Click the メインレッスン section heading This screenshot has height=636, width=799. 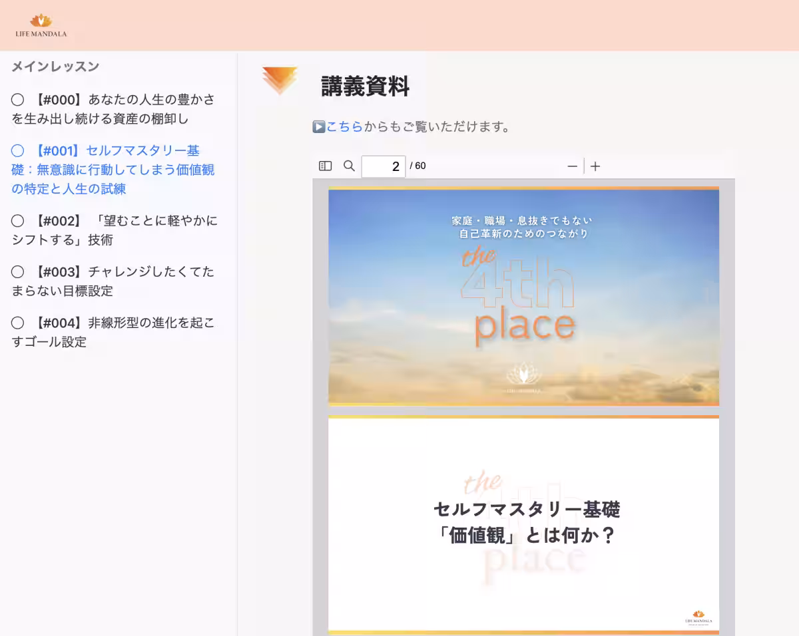[x=55, y=67]
